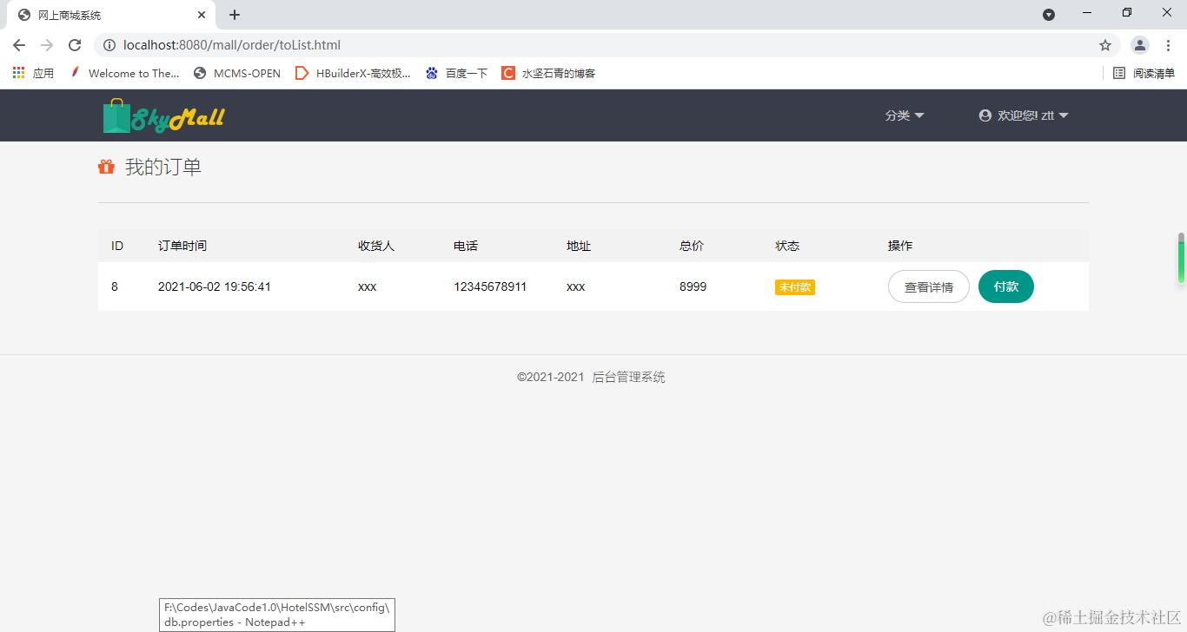Open Chrome's three-dot menu

tap(1168, 45)
